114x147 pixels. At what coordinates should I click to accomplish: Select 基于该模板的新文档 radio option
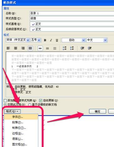click(x=30, y=105)
